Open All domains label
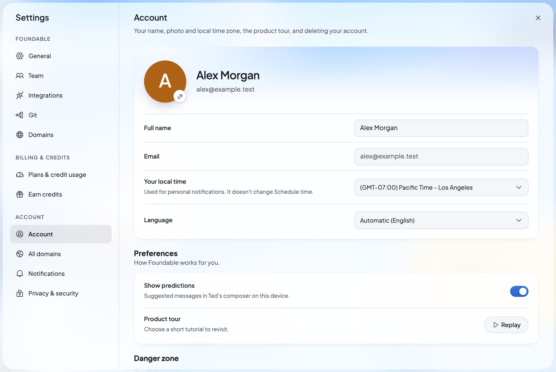Viewport: 556px width, 372px height. coord(44,254)
